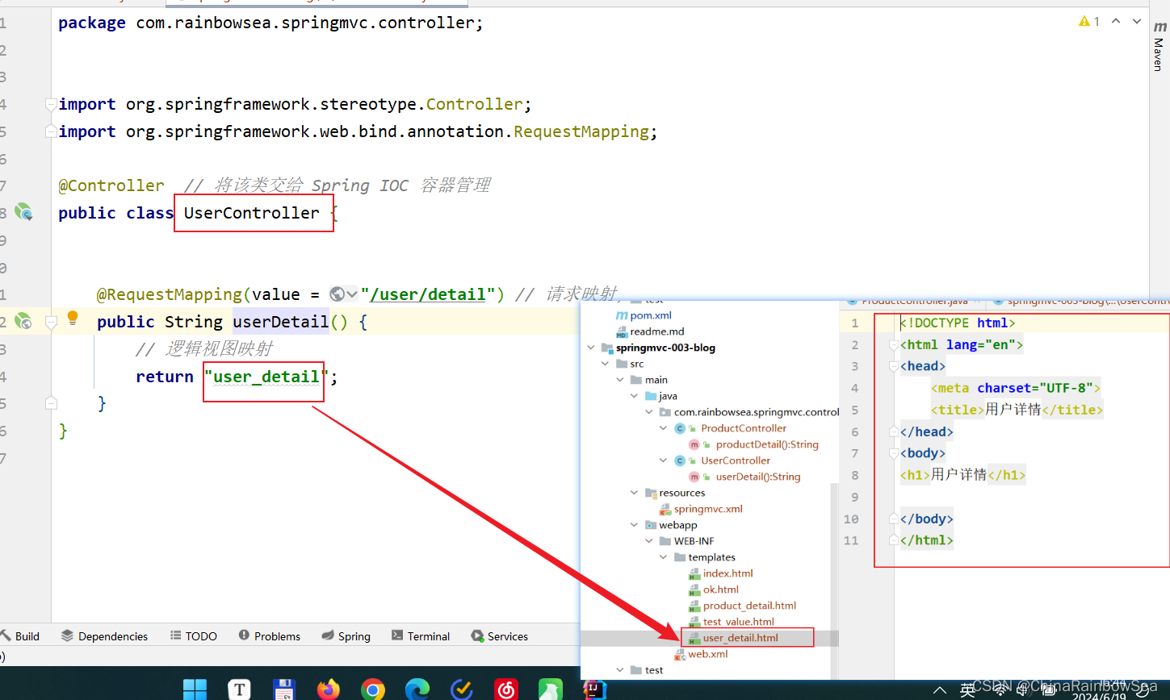Click the "user_detail" return string

click(266, 377)
